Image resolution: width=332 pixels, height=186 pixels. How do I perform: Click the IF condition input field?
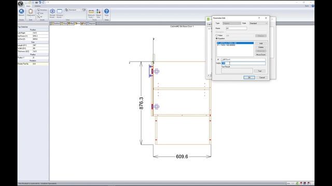(243, 60)
